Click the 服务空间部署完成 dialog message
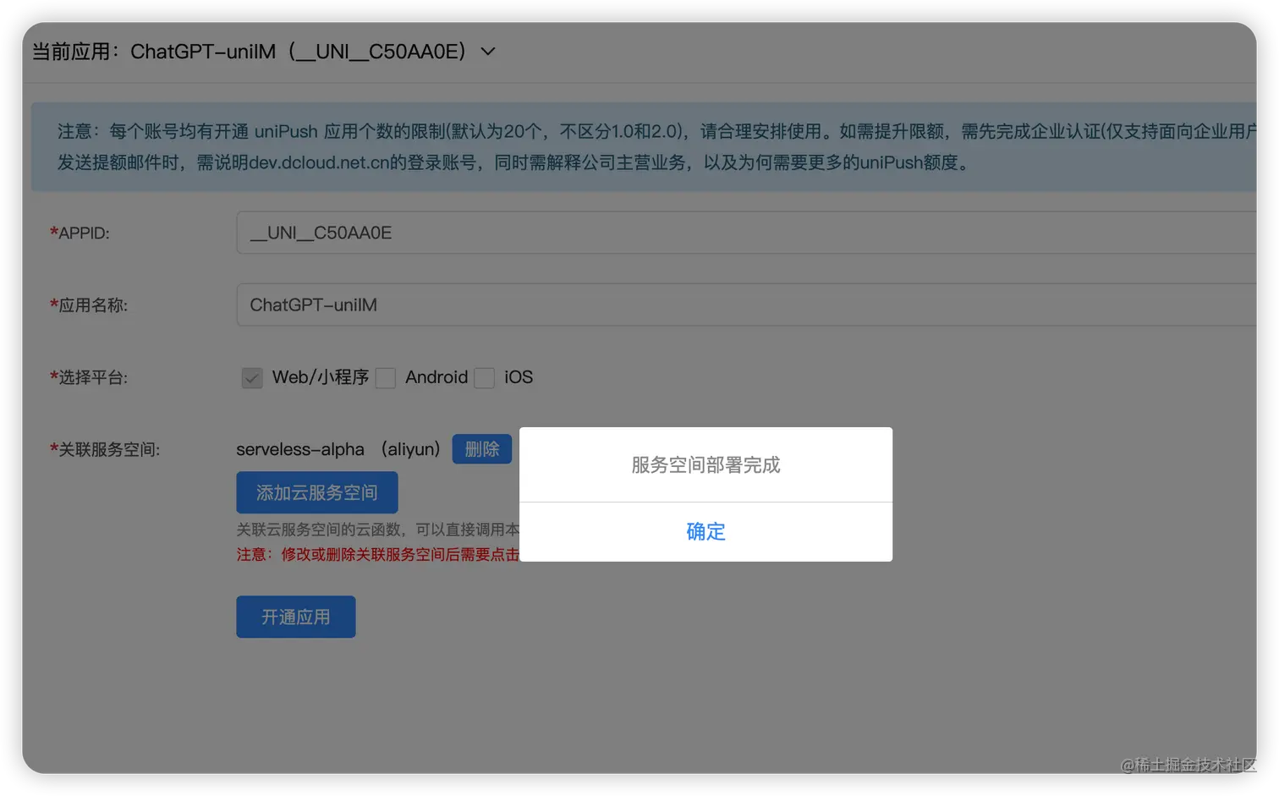The height and width of the screenshot is (796, 1279). click(705, 464)
